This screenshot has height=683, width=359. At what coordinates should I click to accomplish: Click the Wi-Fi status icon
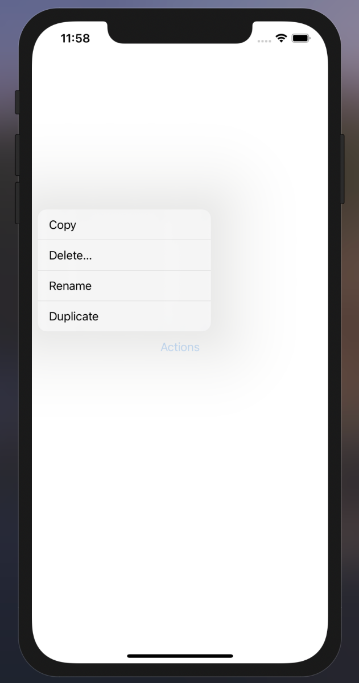[281, 38]
